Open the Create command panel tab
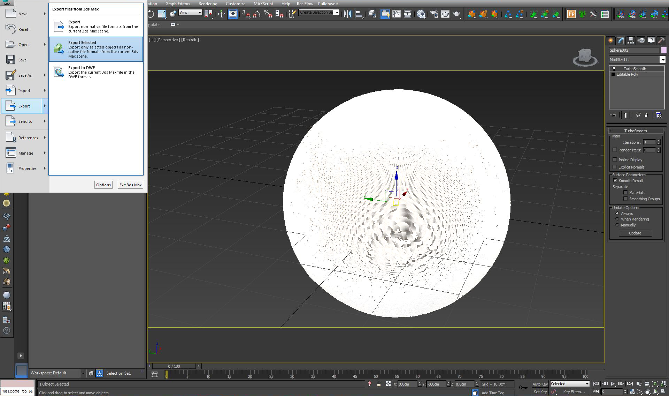 [611, 40]
